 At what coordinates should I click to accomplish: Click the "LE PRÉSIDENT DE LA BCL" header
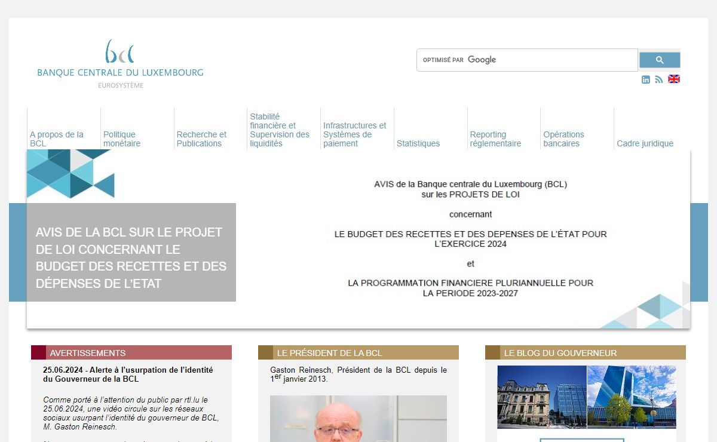(x=358, y=352)
